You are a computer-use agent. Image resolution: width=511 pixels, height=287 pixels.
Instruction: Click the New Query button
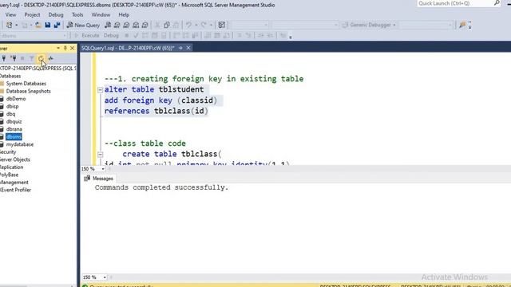tap(83, 25)
